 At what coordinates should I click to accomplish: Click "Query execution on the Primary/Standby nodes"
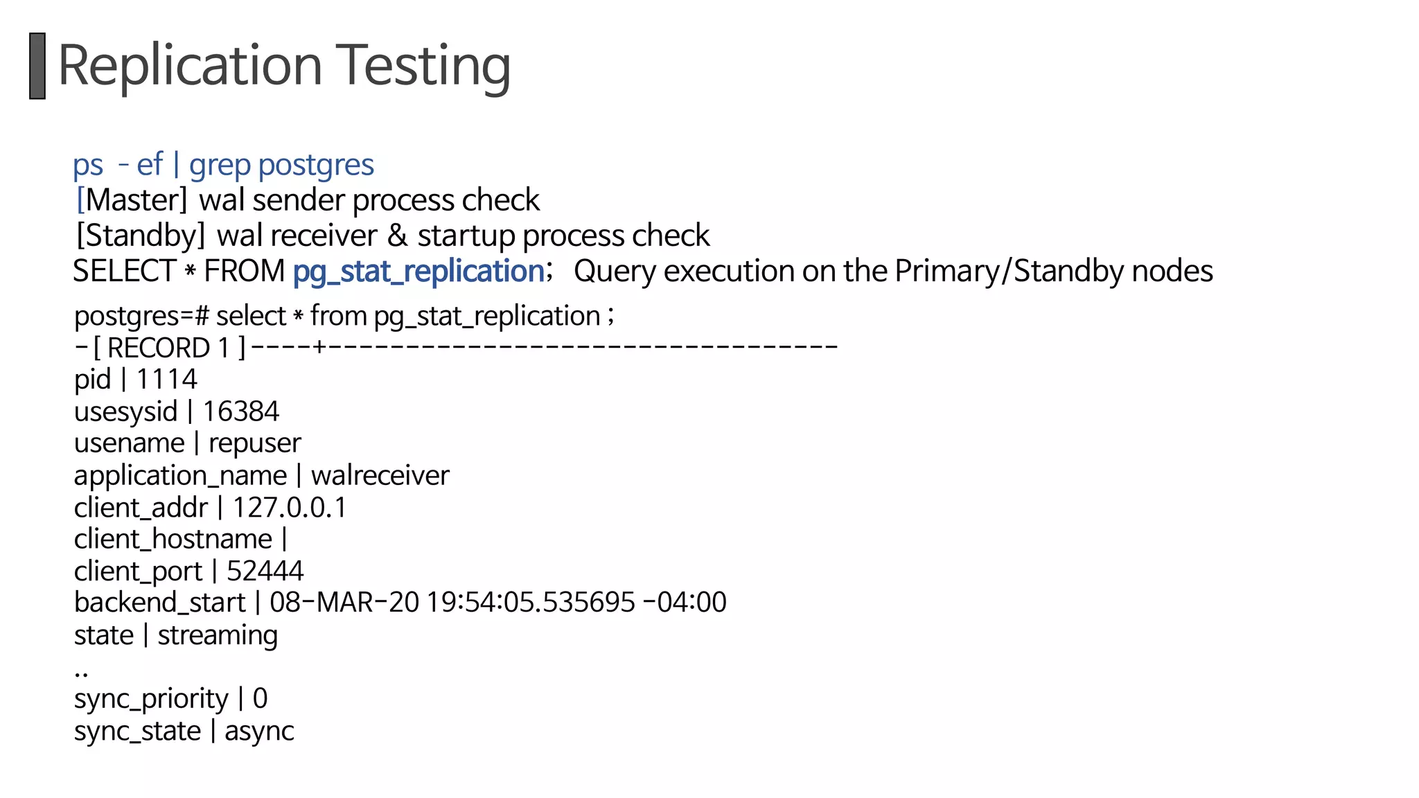click(893, 271)
